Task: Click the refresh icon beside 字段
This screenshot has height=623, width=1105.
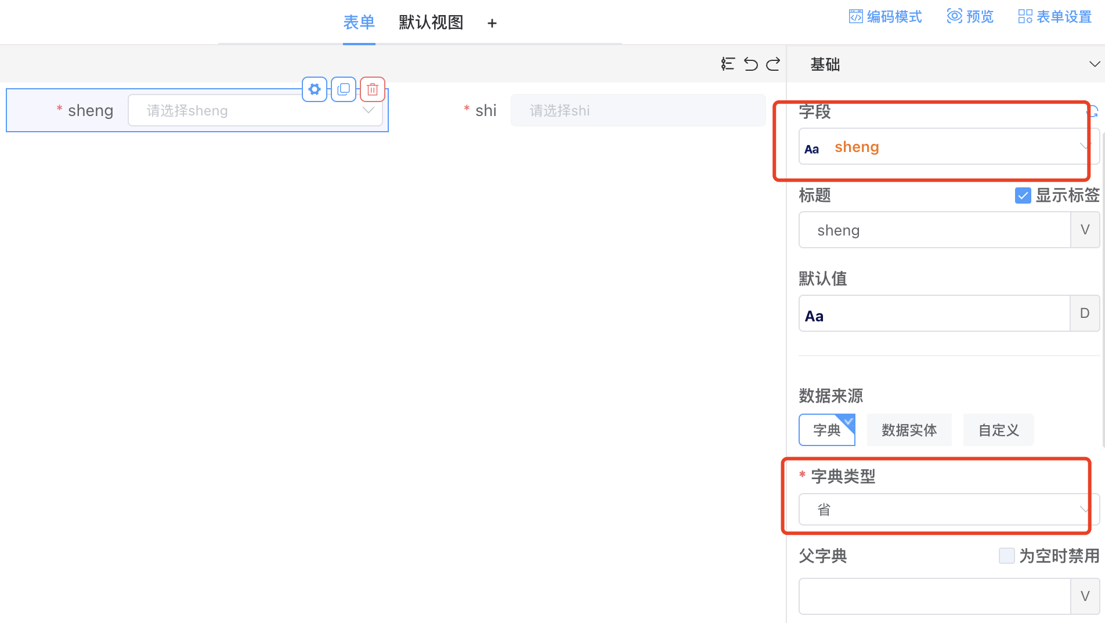Action: 1093,111
